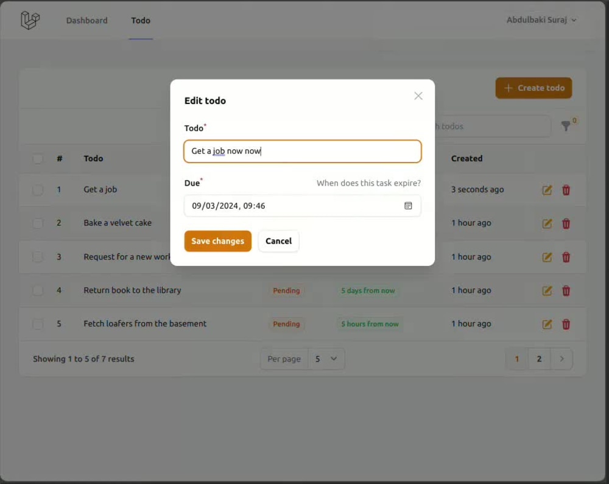Go to page 2 of results
Viewport: 609px width, 484px height.
coord(538,359)
